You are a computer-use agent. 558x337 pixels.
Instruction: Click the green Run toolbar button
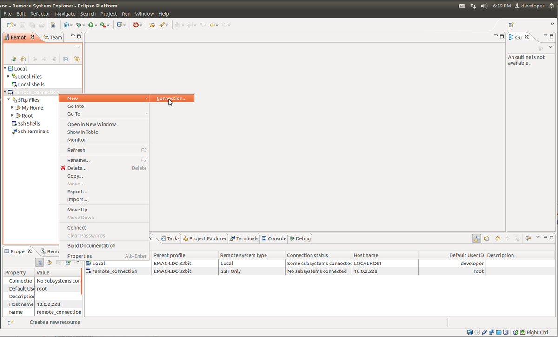tap(91, 25)
